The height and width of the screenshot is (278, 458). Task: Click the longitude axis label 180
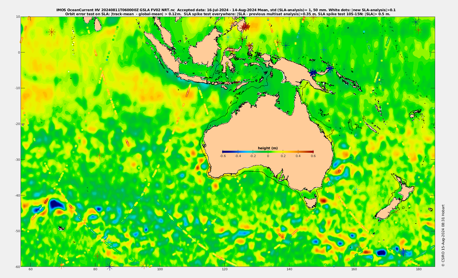click(x=419, y=269)
